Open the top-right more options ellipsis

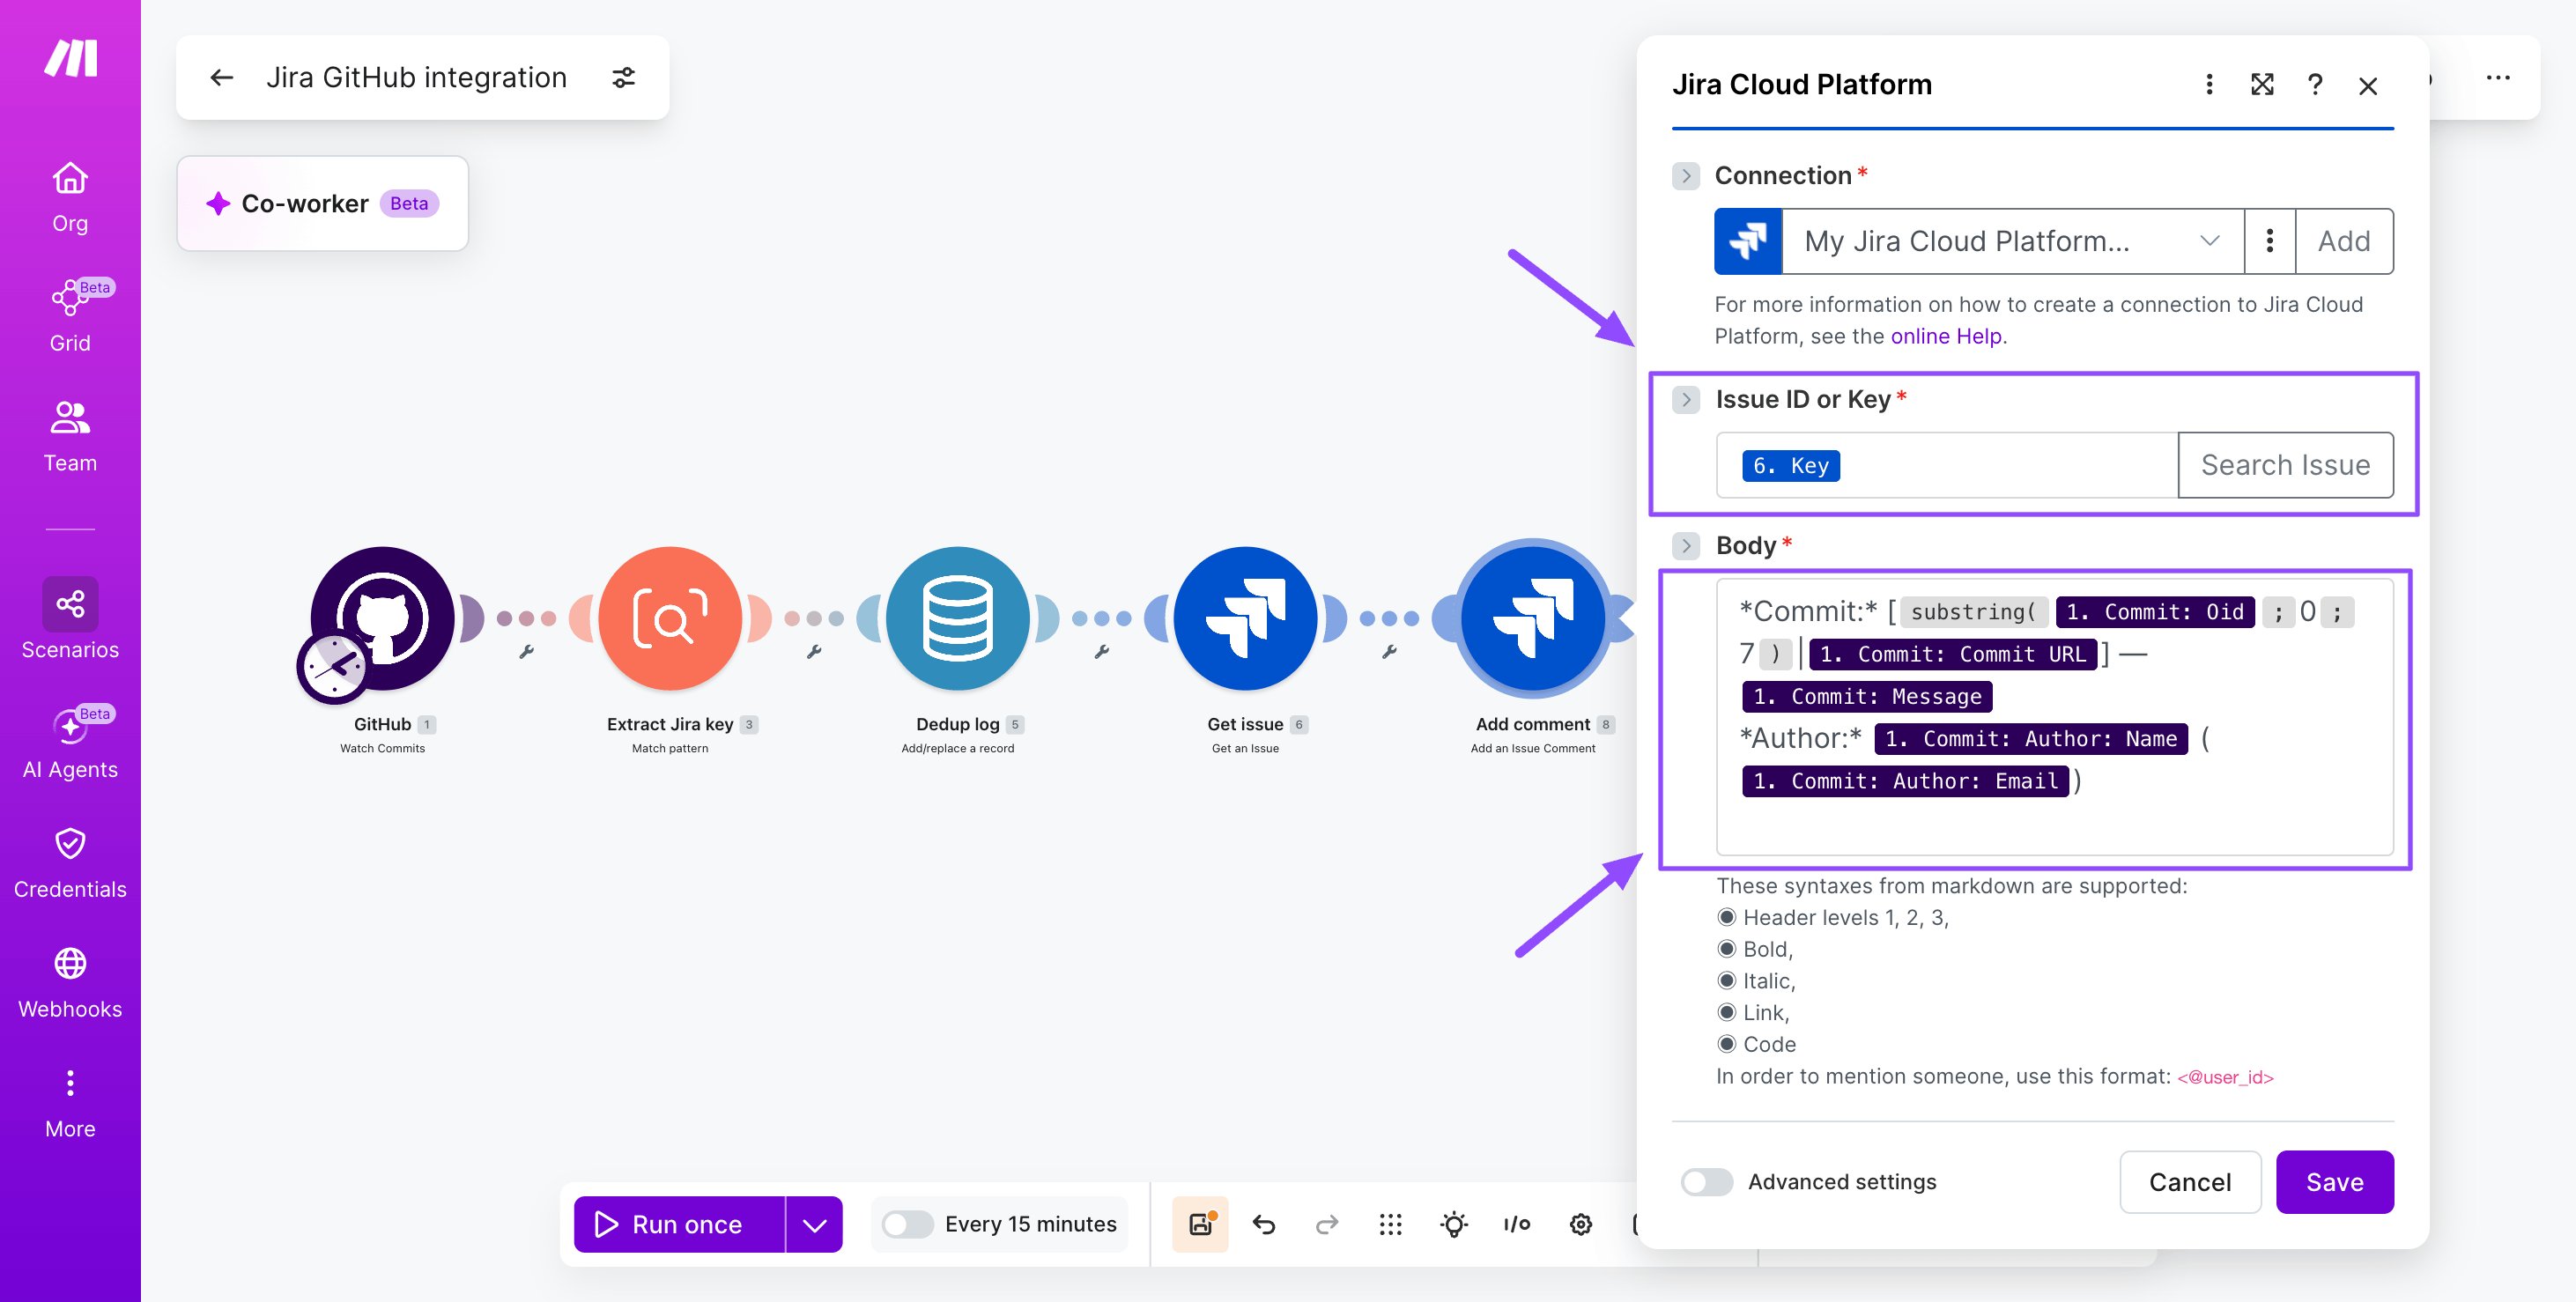click(2498, 77)
